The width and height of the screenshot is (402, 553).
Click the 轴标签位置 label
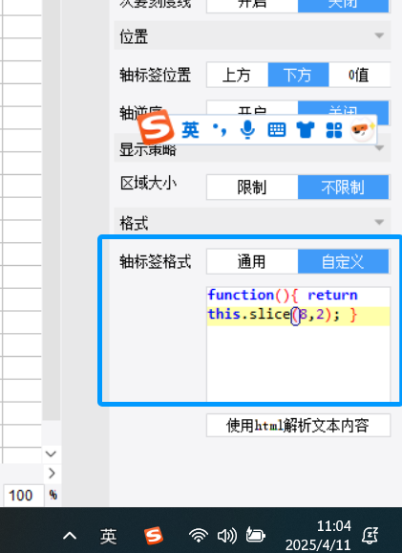156,76
